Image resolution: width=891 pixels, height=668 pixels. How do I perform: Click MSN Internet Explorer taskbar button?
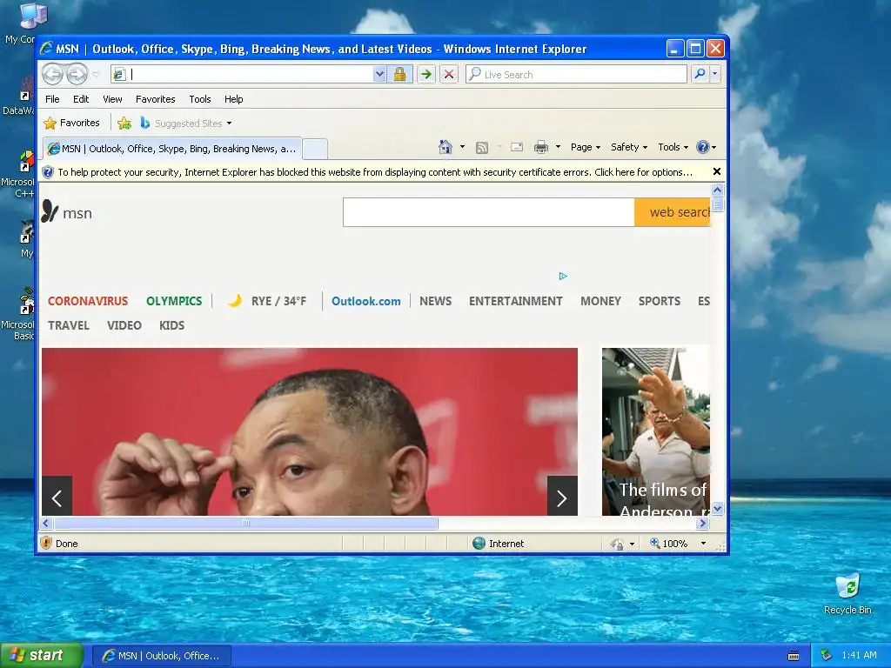pos(161,656)
